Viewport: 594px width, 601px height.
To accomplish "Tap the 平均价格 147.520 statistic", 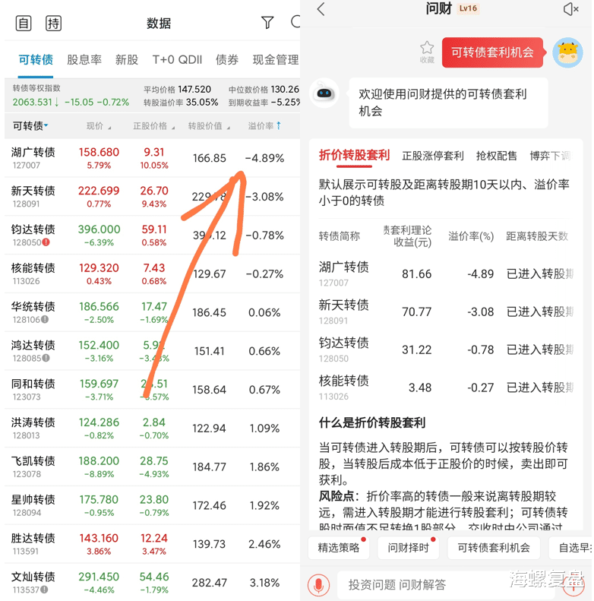I will click(x=178, y=90).
